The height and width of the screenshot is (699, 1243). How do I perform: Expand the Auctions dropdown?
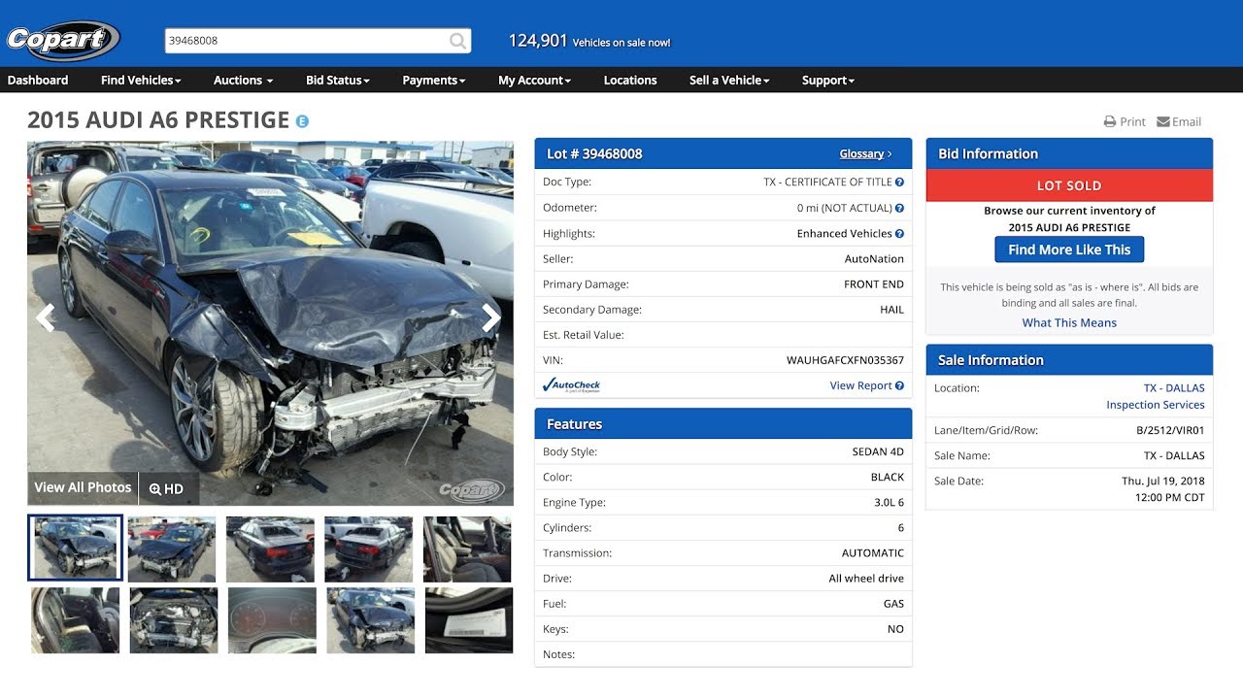click(x=243, y=81)
